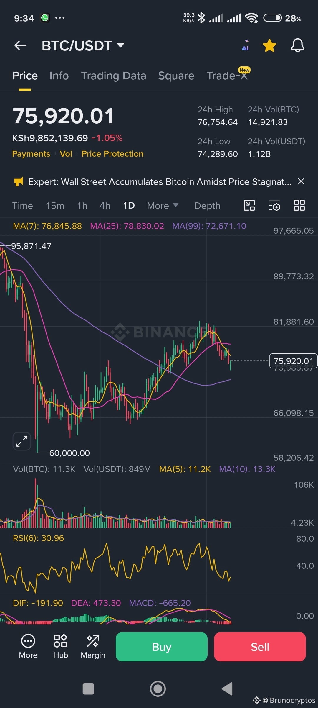Tap the Price Protection link
This screenshot has height=708, width=318.
pos(112,154)
